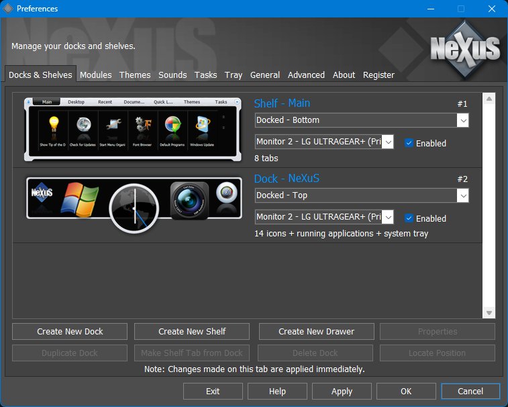Click the Themes tab in shelf preview

click(192, 102)
